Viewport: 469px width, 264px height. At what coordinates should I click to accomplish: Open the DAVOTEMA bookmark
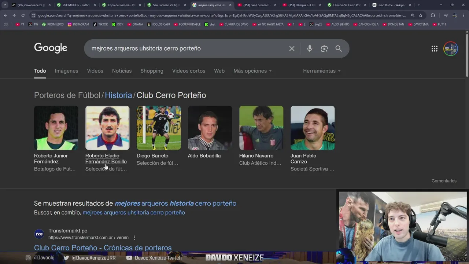click(x=418, y=24)
